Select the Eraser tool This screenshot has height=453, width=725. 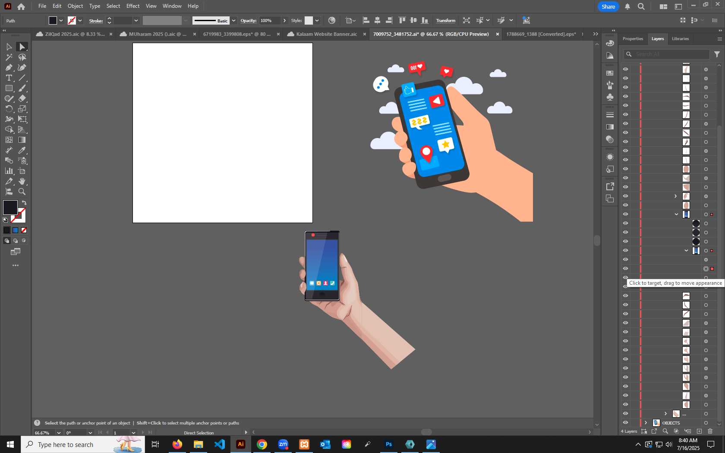pos(22,98)
